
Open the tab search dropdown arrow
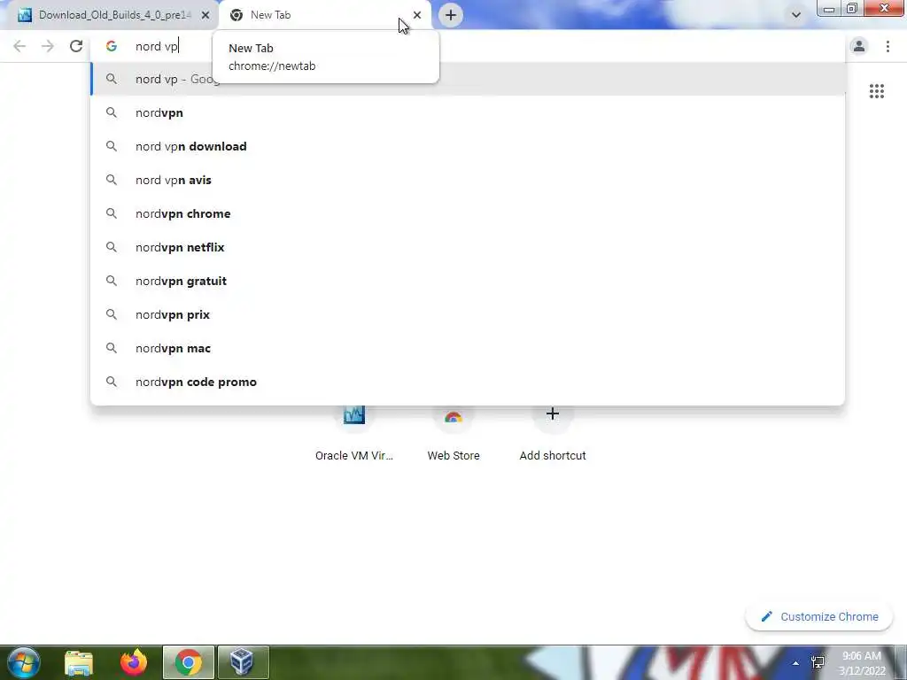(x=796, y=15)
